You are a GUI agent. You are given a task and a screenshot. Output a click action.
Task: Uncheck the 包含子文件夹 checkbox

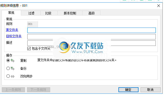click(x=29, y=49)
